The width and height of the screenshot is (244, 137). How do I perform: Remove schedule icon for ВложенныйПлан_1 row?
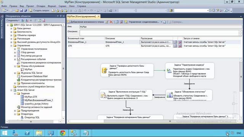pyautogui.click(x=180, y=42)
